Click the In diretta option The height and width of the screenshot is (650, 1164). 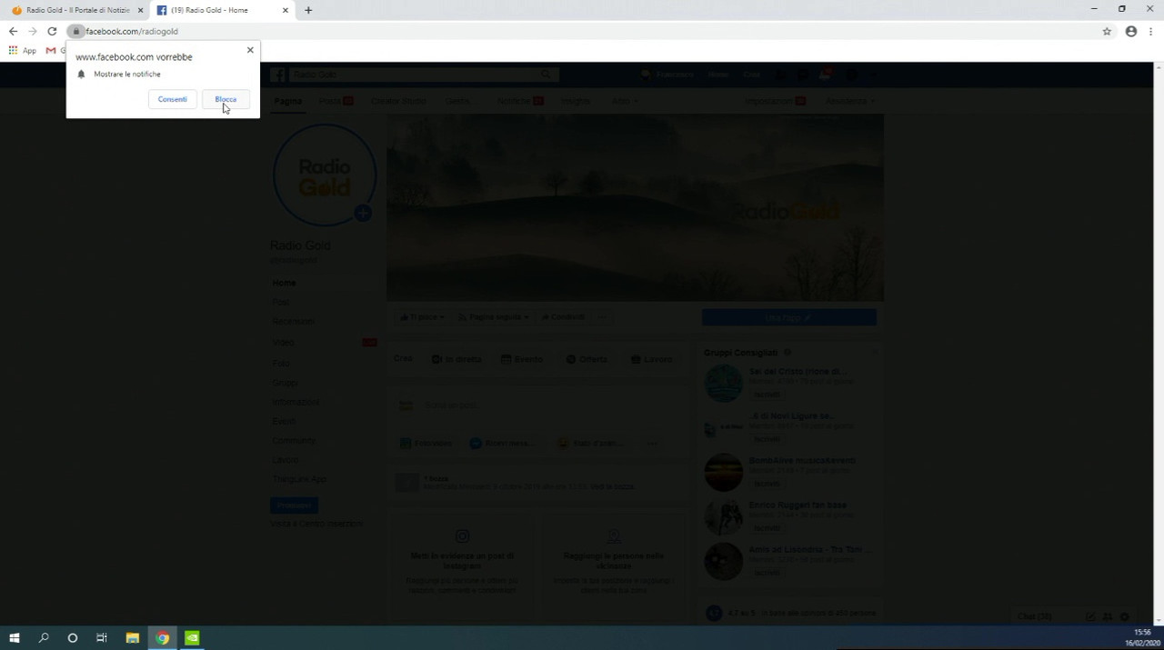pyautogui.click(x=457, y=359)
